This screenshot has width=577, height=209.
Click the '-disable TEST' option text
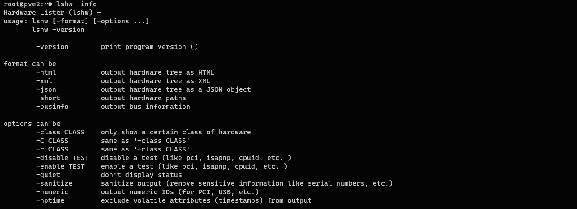[62, 158]
